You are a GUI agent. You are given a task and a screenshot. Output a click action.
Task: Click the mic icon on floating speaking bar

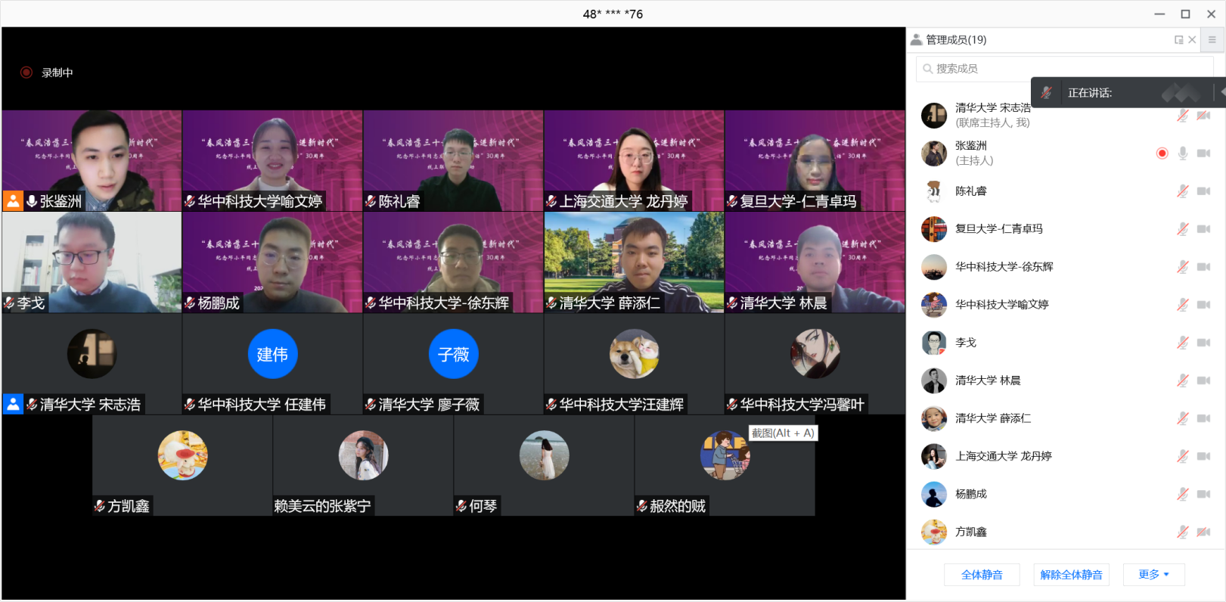(1047, 93)
